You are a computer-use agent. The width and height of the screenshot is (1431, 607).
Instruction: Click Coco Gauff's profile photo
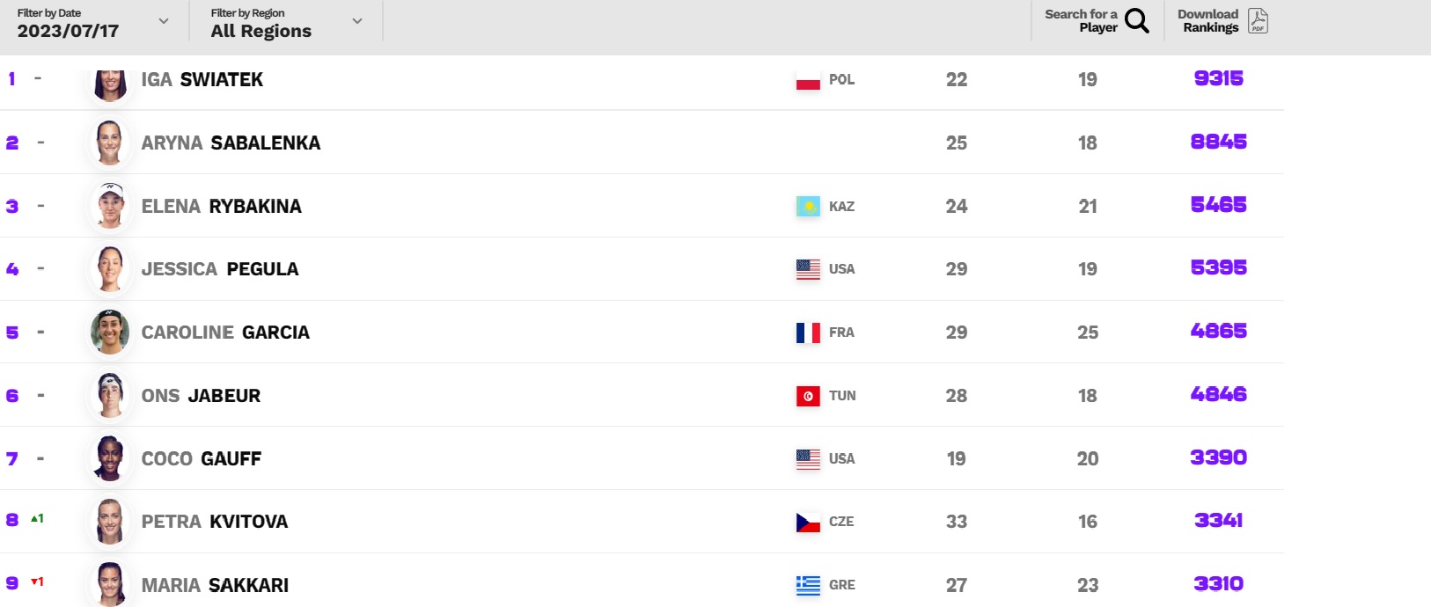click(x=110, y=458)
